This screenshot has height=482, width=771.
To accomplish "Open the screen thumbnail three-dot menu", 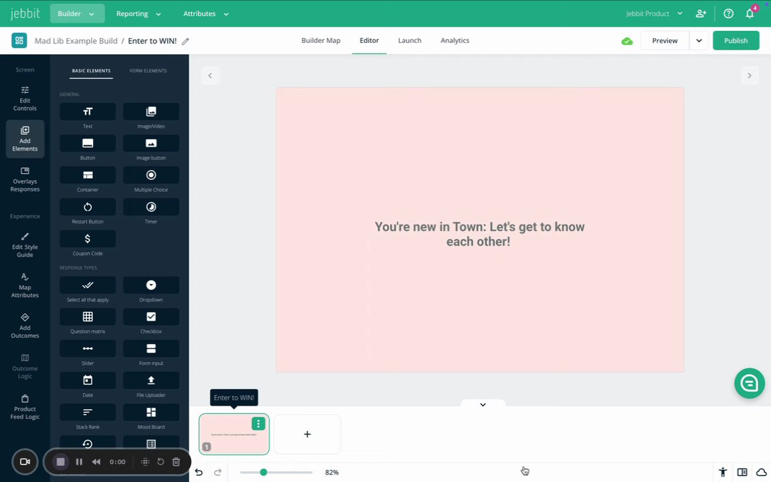I will [x=258, y=424].
